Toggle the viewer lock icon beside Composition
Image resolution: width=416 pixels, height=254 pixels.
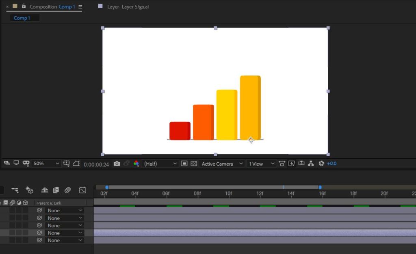(x=24, y=6)
